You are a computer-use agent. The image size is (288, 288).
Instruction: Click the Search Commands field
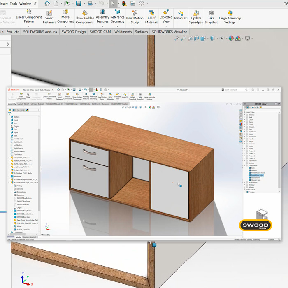[235, 90]
